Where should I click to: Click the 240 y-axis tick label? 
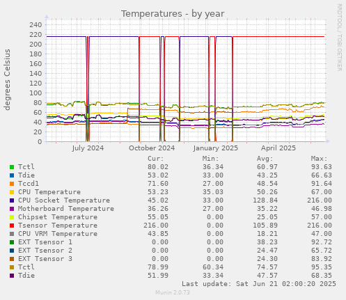36,24
